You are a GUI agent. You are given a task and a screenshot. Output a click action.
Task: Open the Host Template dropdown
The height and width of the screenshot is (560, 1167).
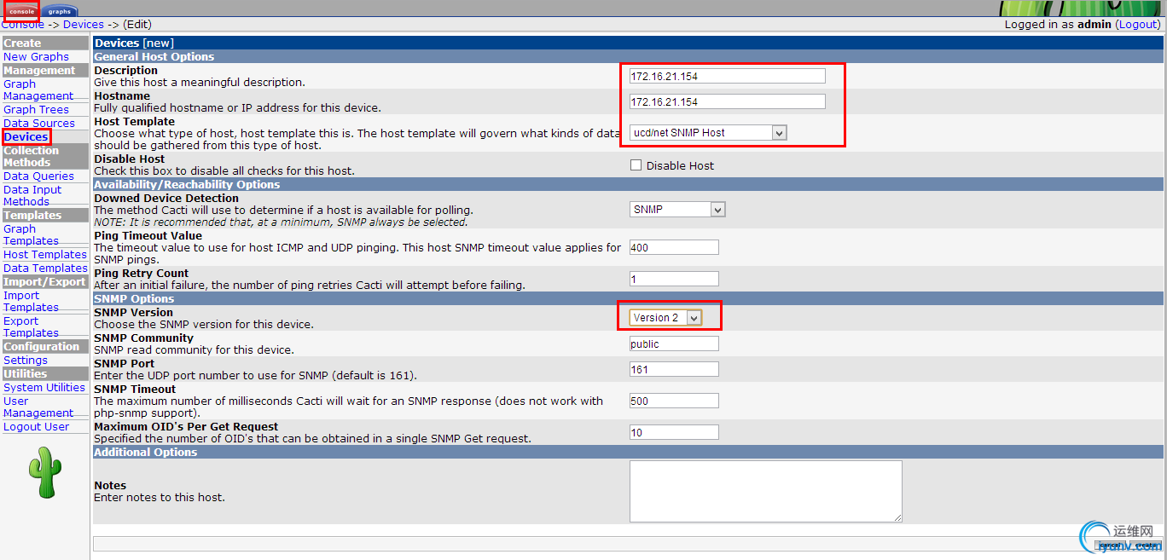click(708, 133)
